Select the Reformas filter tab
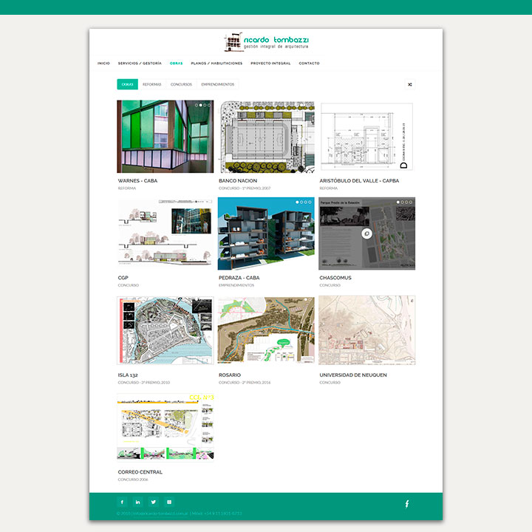Image resolution: width=532 pixels, height=532 pixels. [x=151, y=84]
